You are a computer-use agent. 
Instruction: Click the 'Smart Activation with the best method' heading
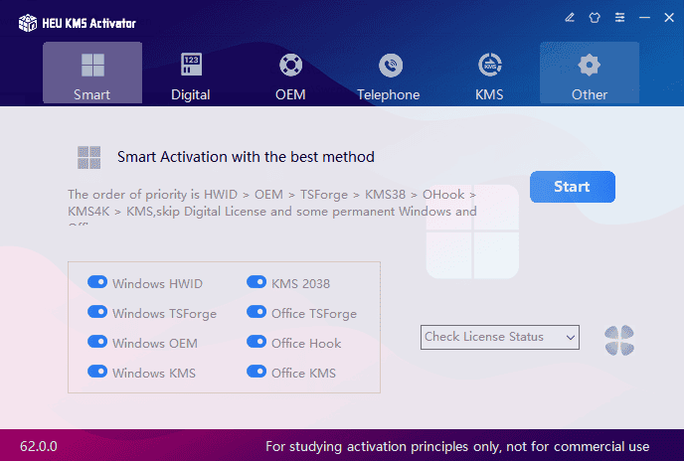tap(246, 157)
